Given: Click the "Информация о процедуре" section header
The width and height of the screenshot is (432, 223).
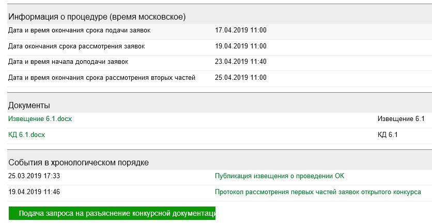Looking at the screenshot, I should (97, 17).
